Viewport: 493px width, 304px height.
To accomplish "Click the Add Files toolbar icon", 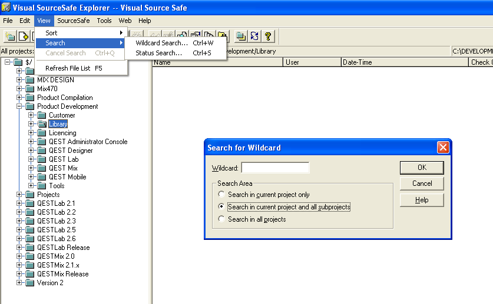I will coord(24,36).
